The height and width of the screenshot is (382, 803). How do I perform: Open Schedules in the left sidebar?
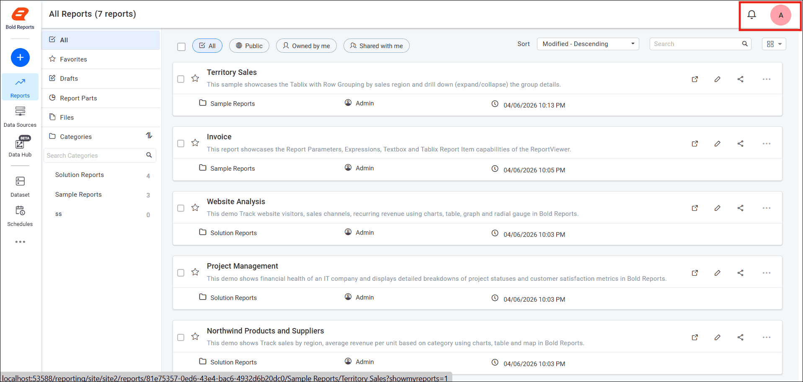coord(20,215)
